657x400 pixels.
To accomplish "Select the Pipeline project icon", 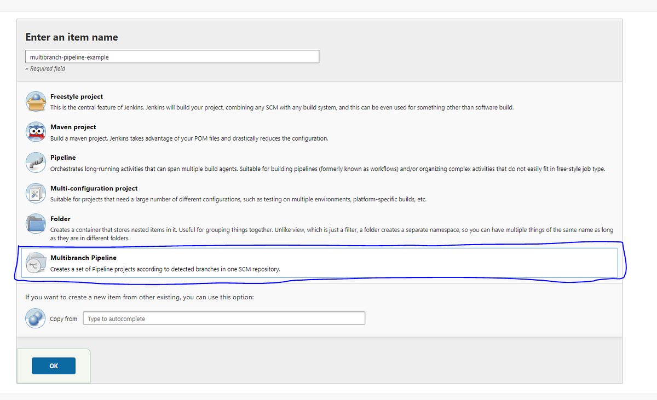I will point(36,163).
